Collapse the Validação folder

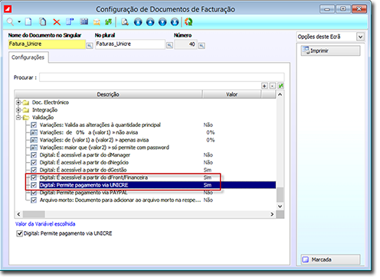click(x=18, y=118)
